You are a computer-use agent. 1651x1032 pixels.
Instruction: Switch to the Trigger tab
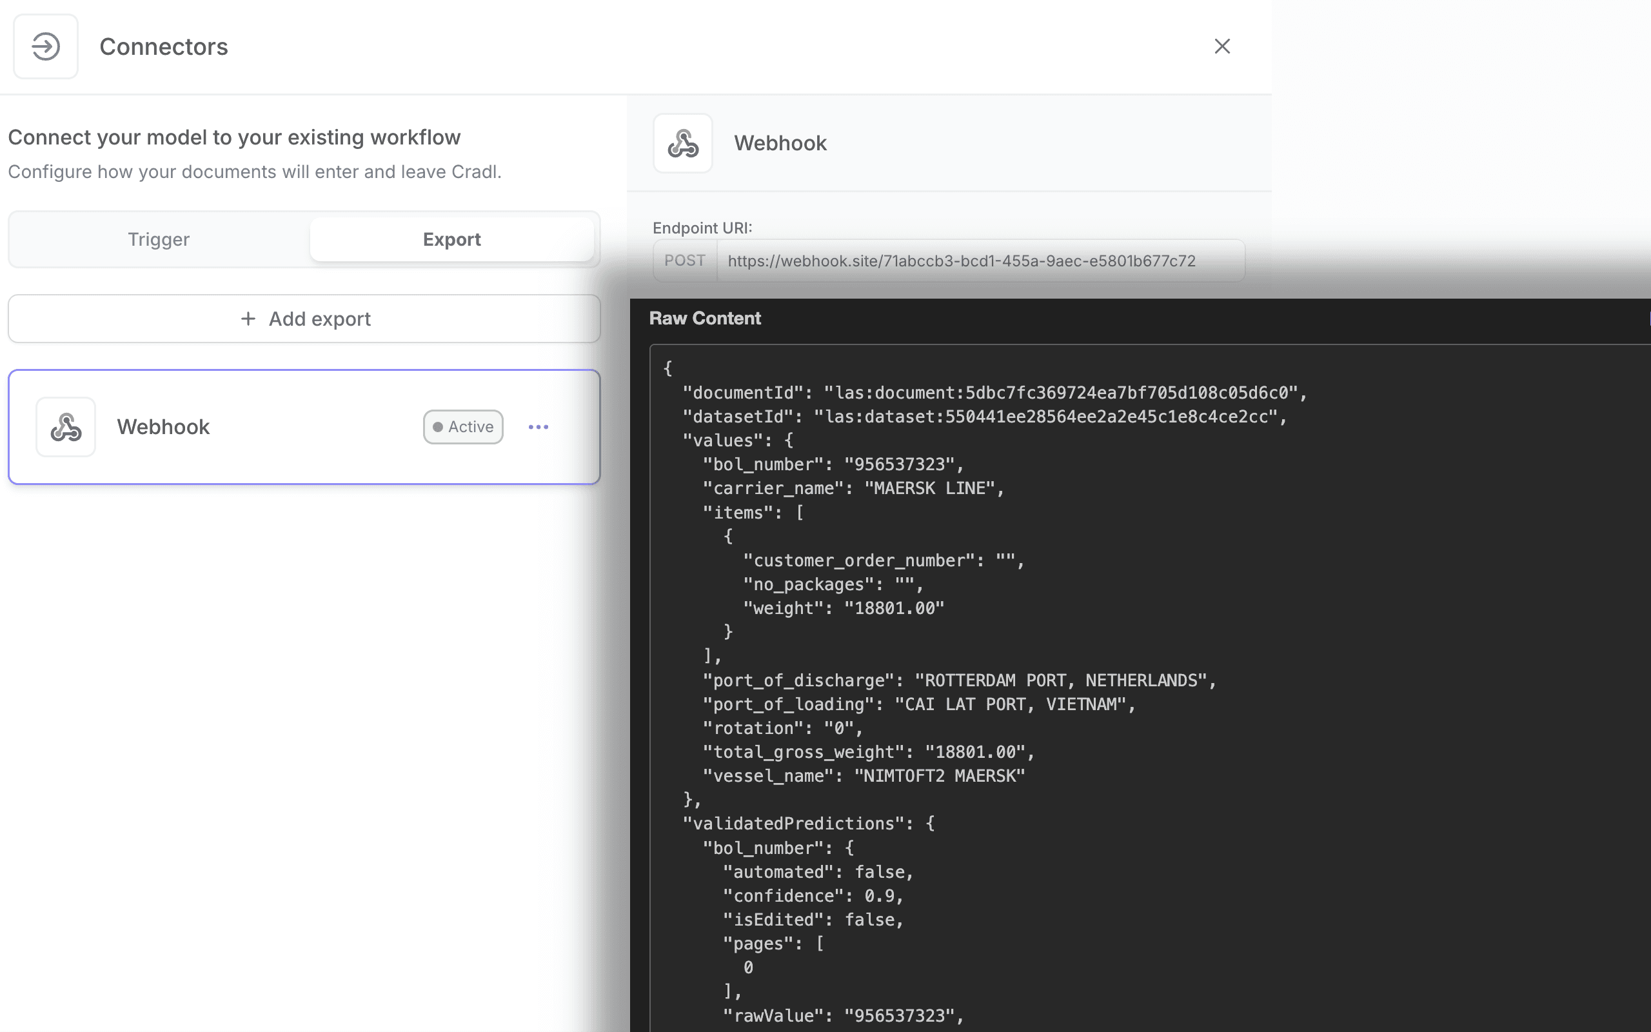coord(158,239)
